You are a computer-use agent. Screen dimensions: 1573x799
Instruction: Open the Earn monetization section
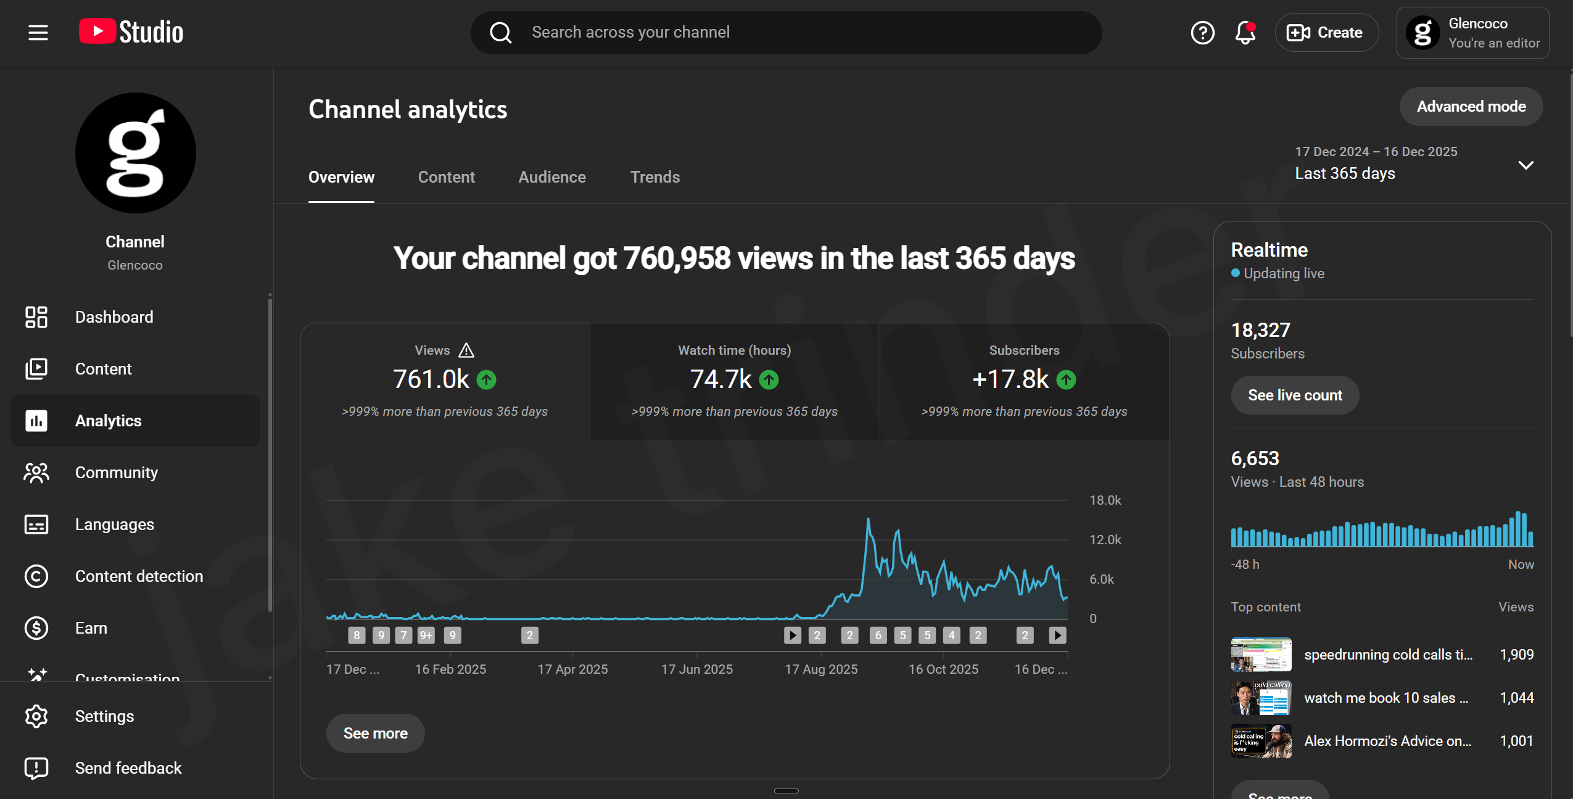[x=91, y=627]
